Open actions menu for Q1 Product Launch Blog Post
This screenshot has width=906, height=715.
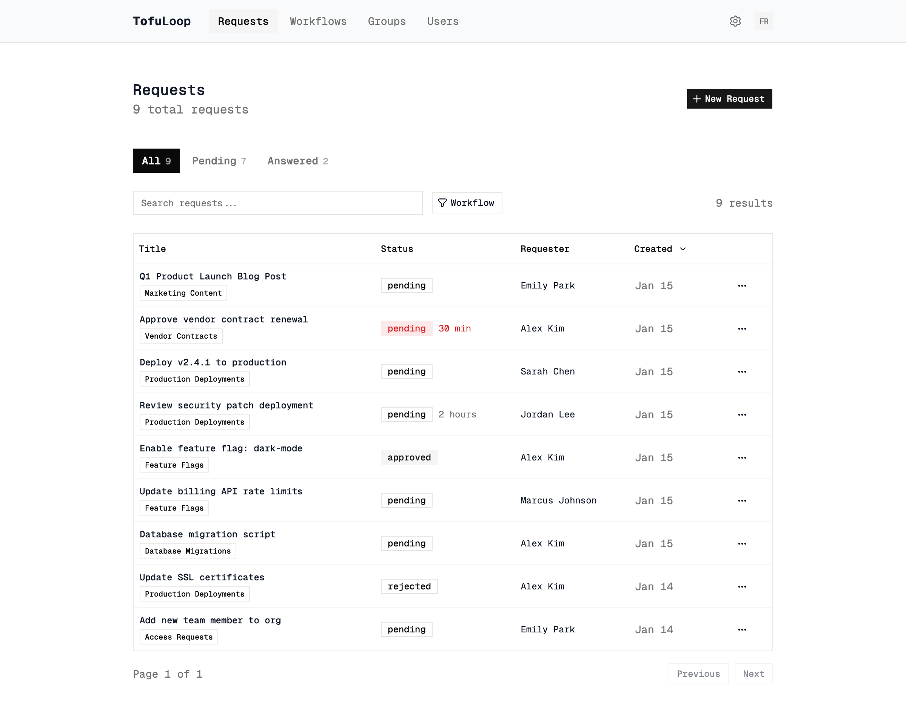742,285
